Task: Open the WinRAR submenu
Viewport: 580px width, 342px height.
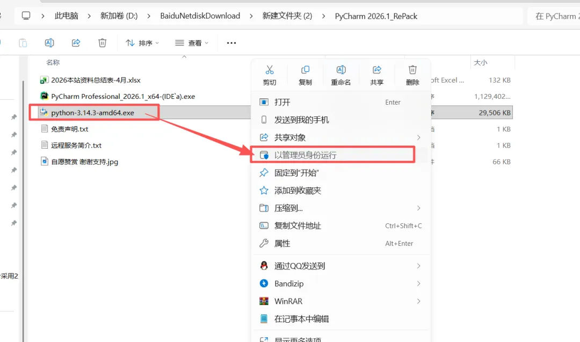Action: click(x=340, y=301)
